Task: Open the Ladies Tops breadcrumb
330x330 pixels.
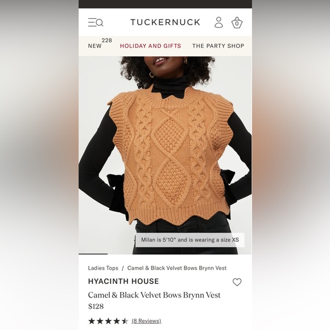Action: click(x=103, y=268)
